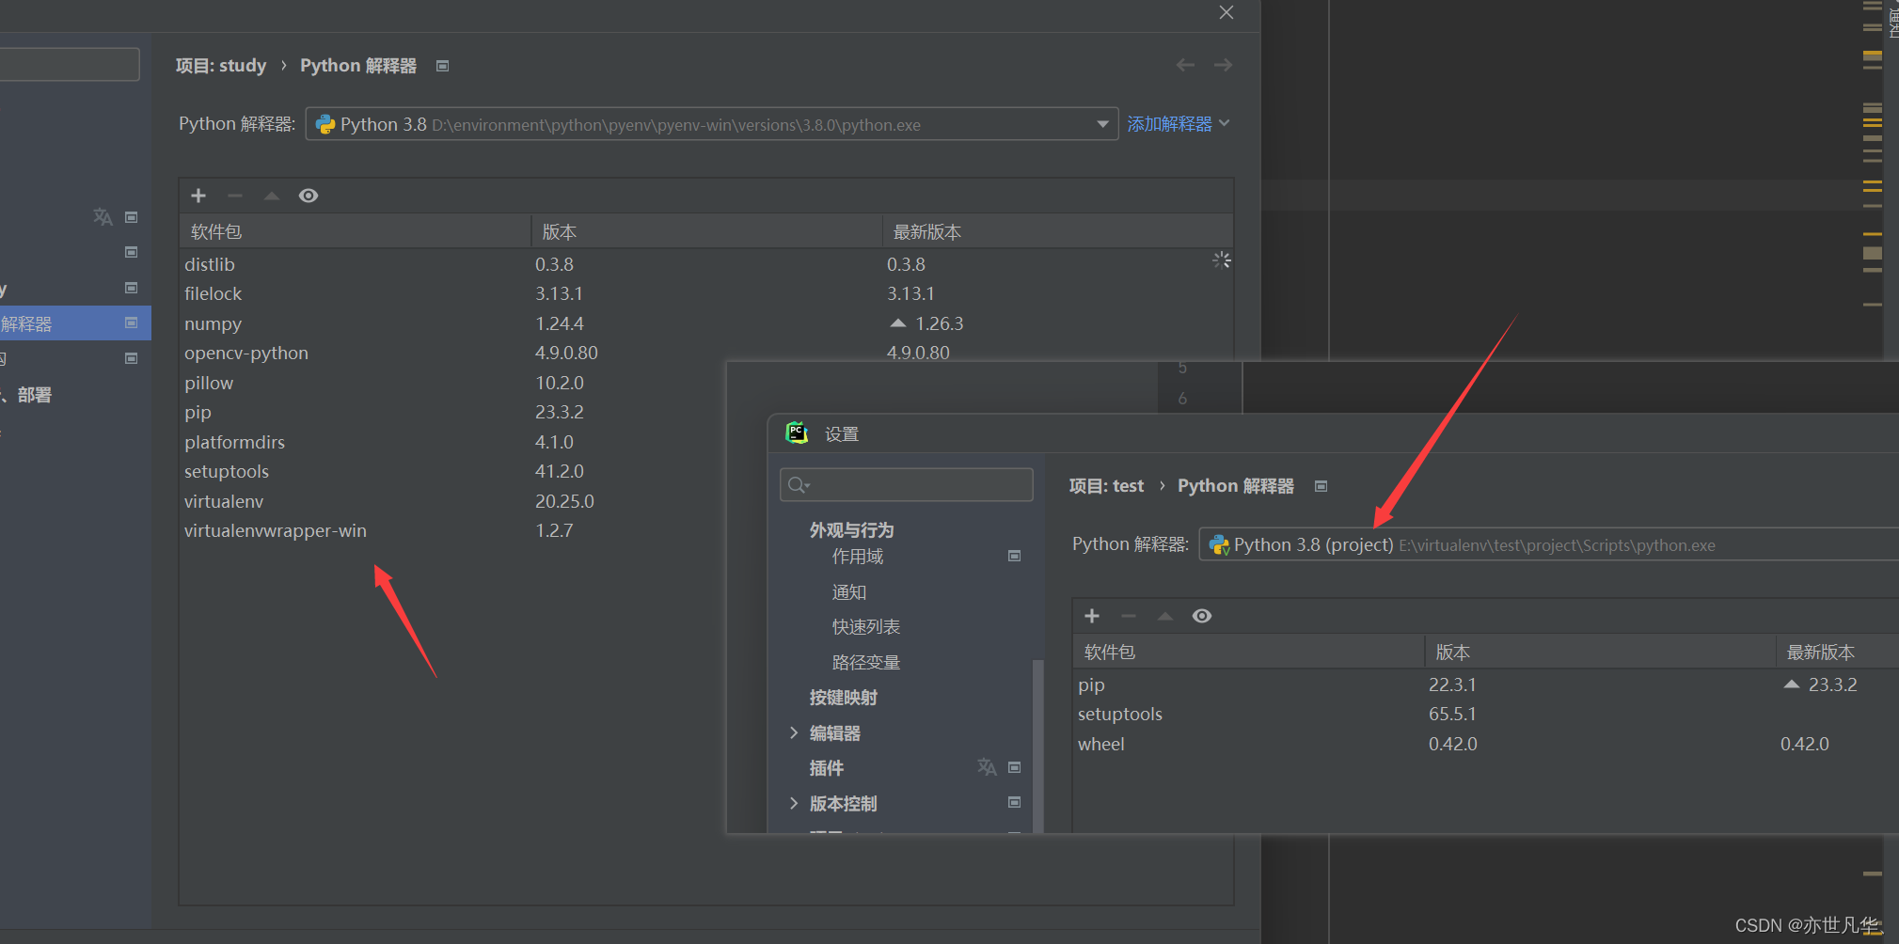Select the wheel package row
Screen dimensions: 1899x944
point(1486,744)
